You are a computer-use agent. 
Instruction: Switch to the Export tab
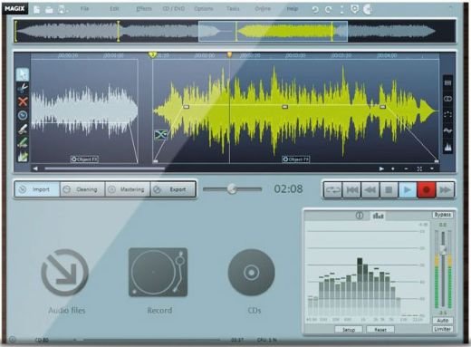coord(173,189)
